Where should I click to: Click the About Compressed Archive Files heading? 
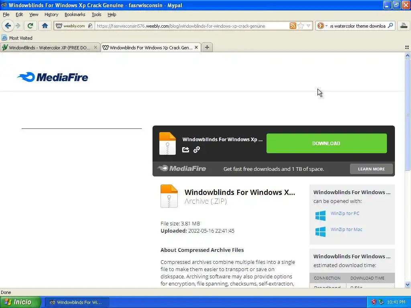click(202, 250)
